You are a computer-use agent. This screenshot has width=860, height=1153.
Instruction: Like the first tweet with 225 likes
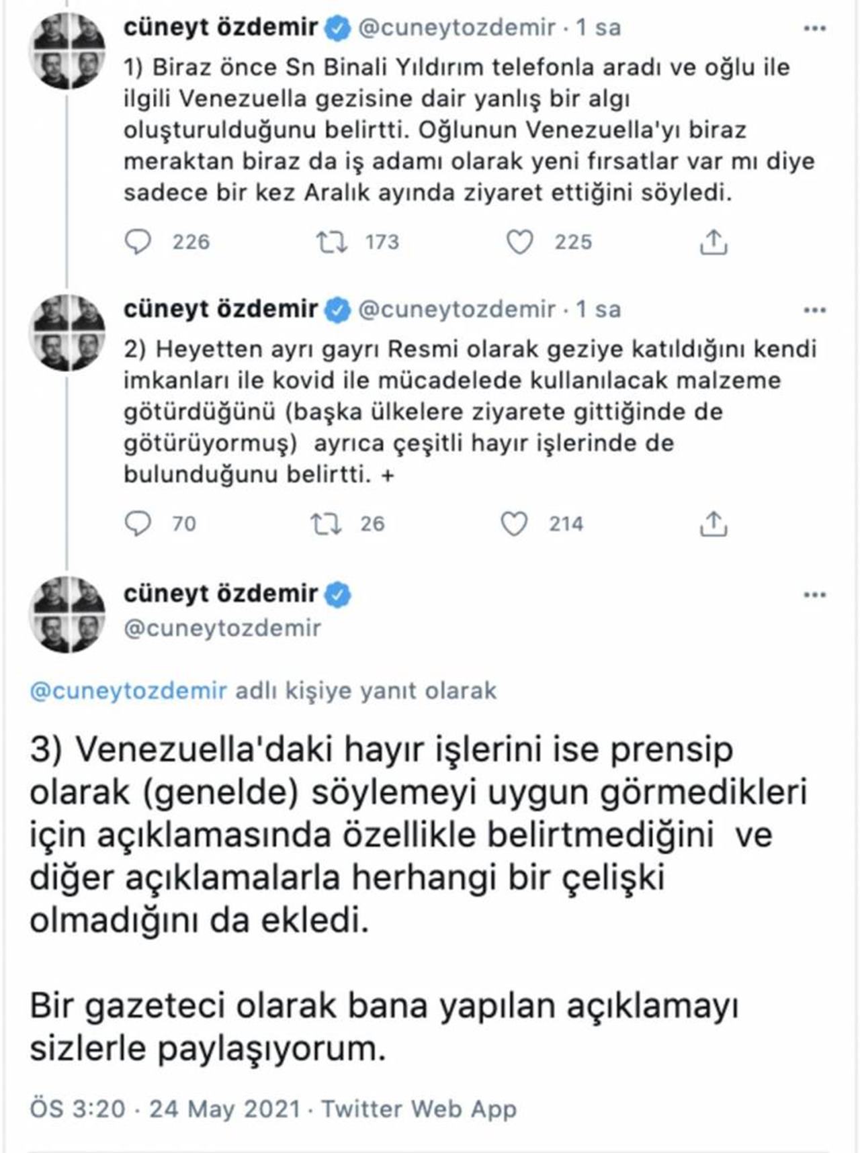tap(519, 242)
